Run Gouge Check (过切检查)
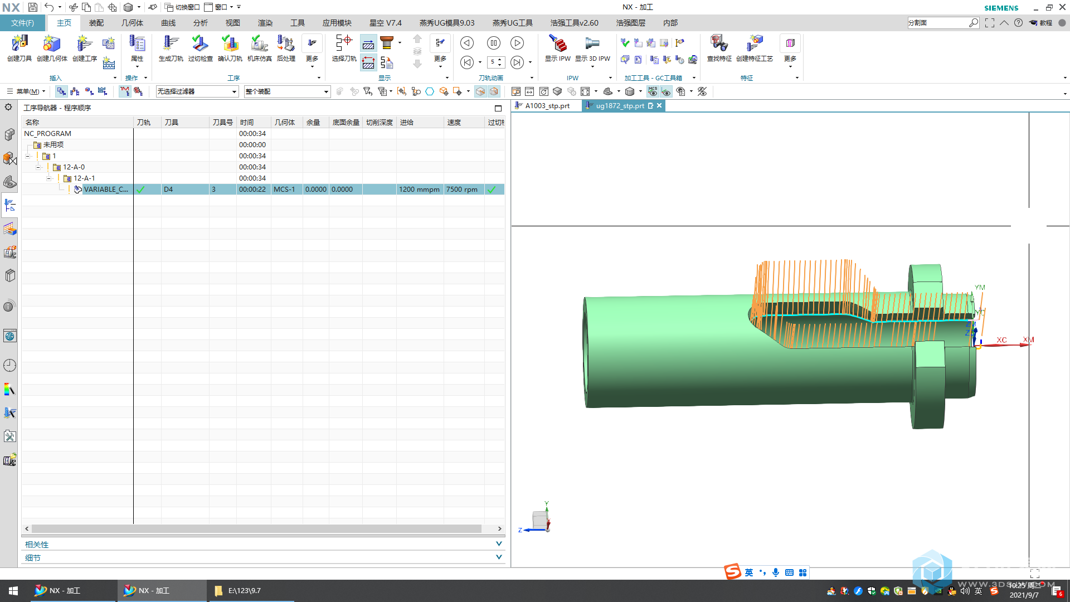The height and width of the screenshot is (602, 1070). (x=200, y=48)
